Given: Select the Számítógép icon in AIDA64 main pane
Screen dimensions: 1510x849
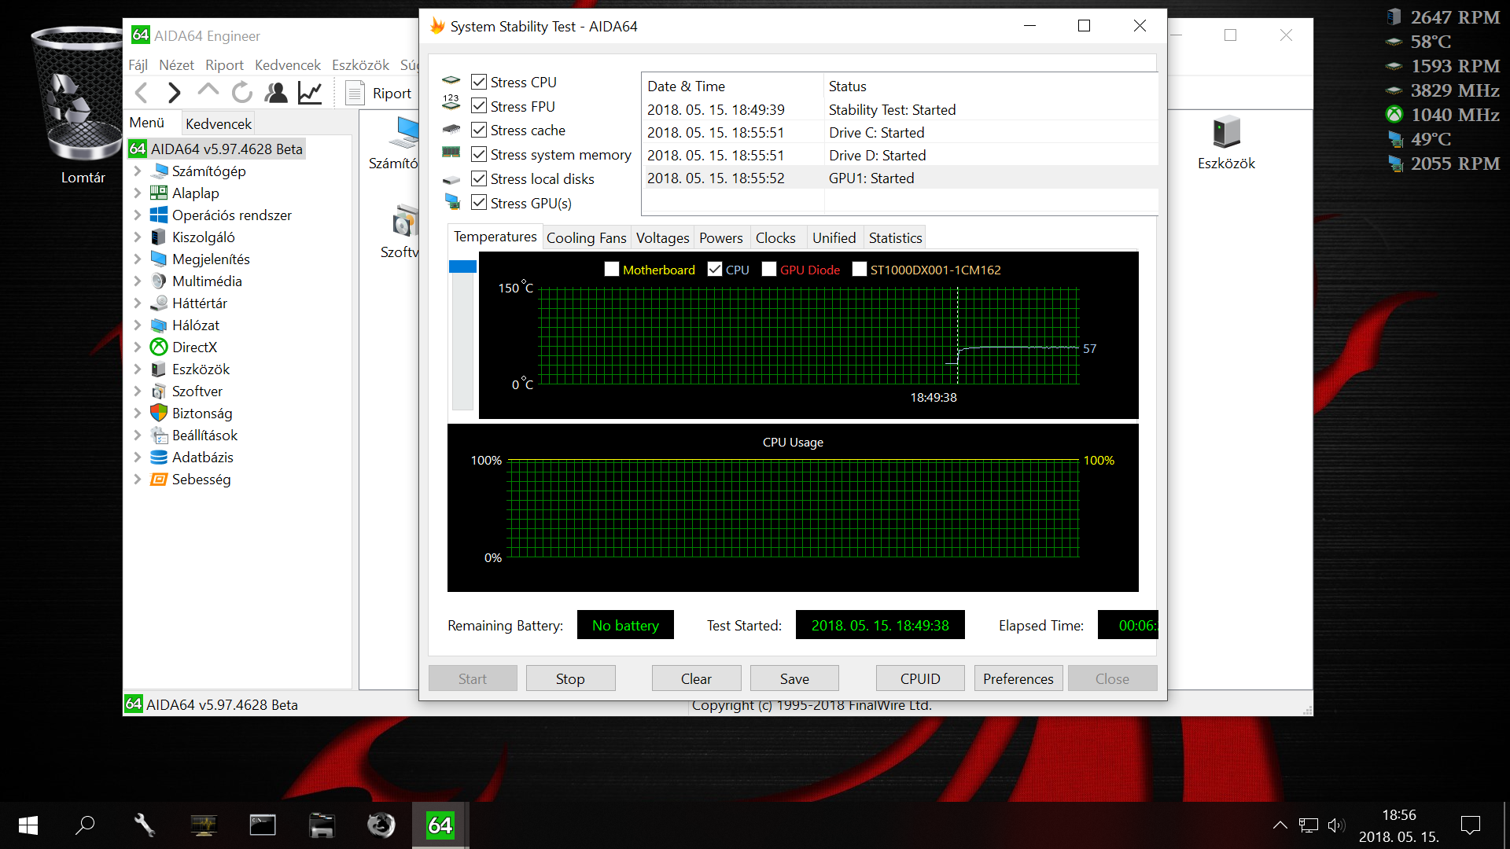Looking at the screenshot, I should 393,142.
